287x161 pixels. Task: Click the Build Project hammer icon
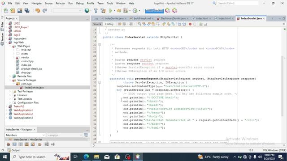pos(96,11)
